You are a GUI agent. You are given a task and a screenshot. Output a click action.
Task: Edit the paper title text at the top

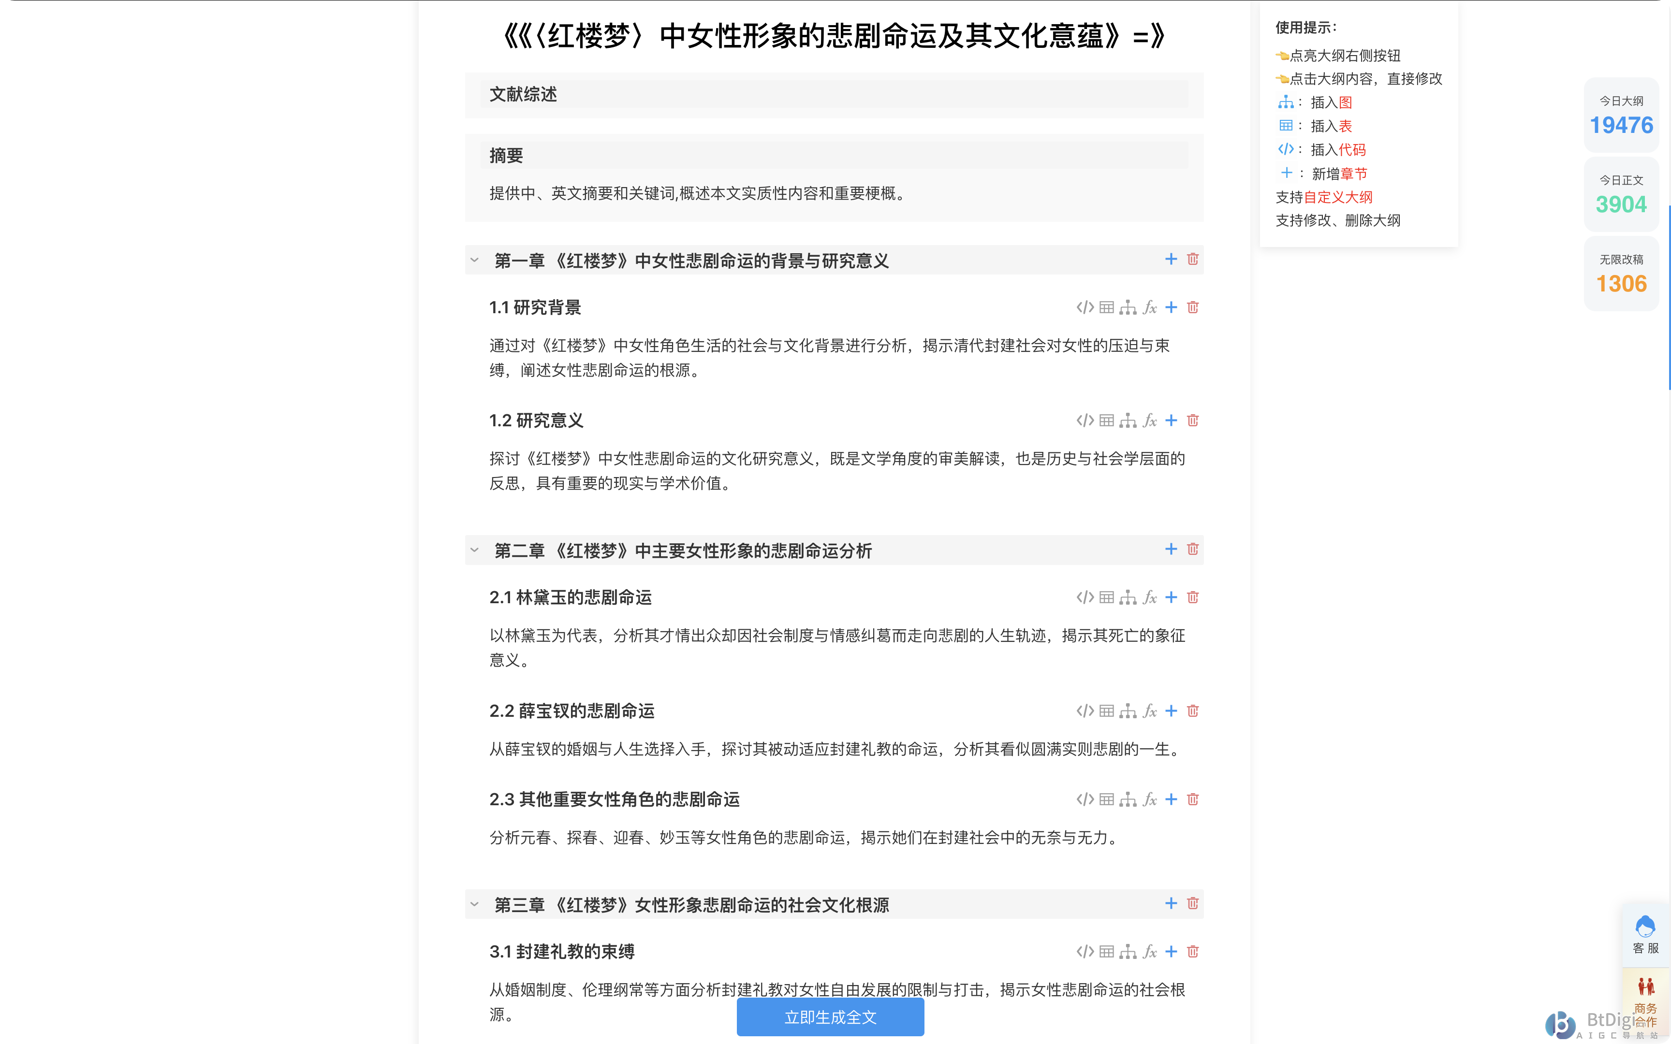[834, 36]
